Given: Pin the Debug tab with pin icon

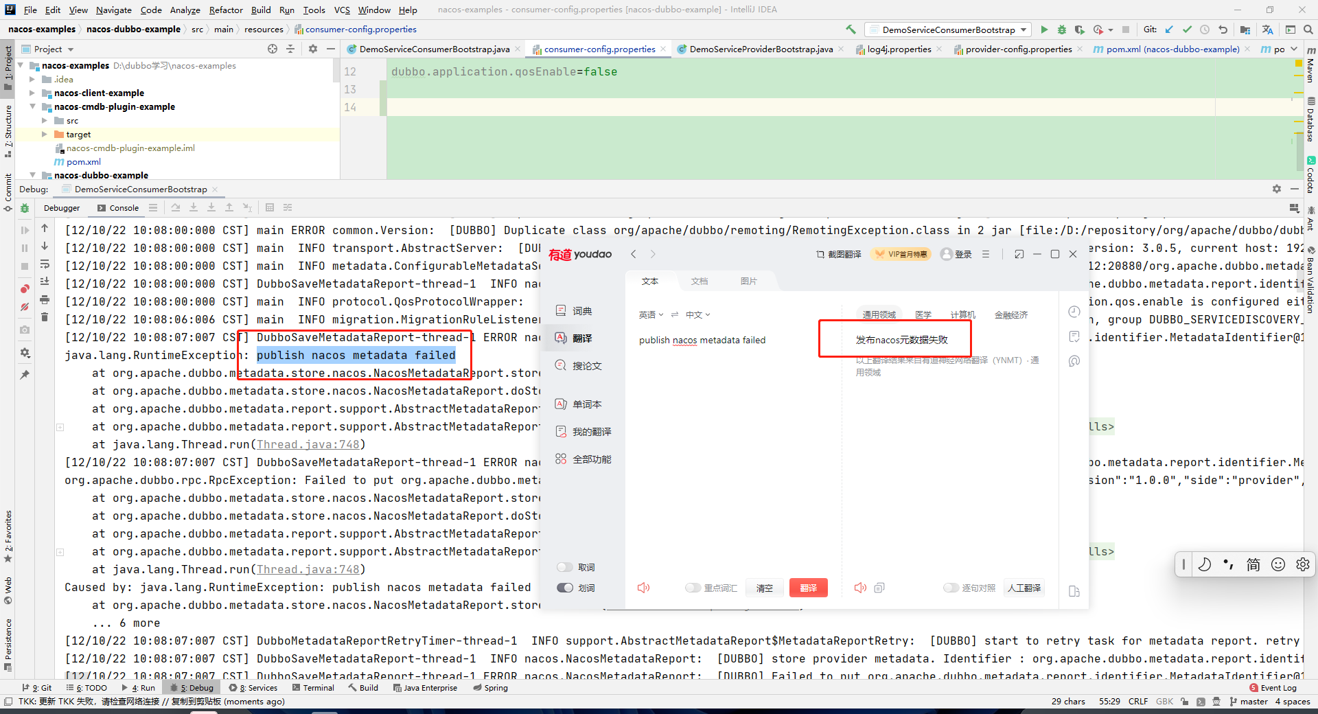Looking at the screenshot, I should tap(25, 375).
